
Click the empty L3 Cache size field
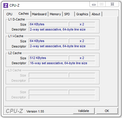[x=48, y=75]
